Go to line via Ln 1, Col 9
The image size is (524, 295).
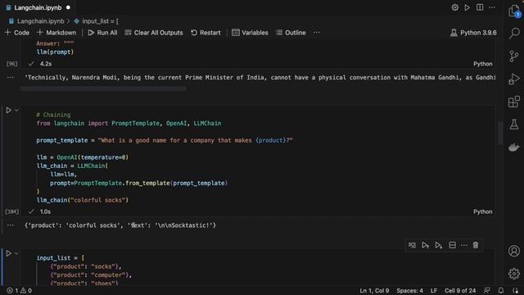tap(374, 291)
